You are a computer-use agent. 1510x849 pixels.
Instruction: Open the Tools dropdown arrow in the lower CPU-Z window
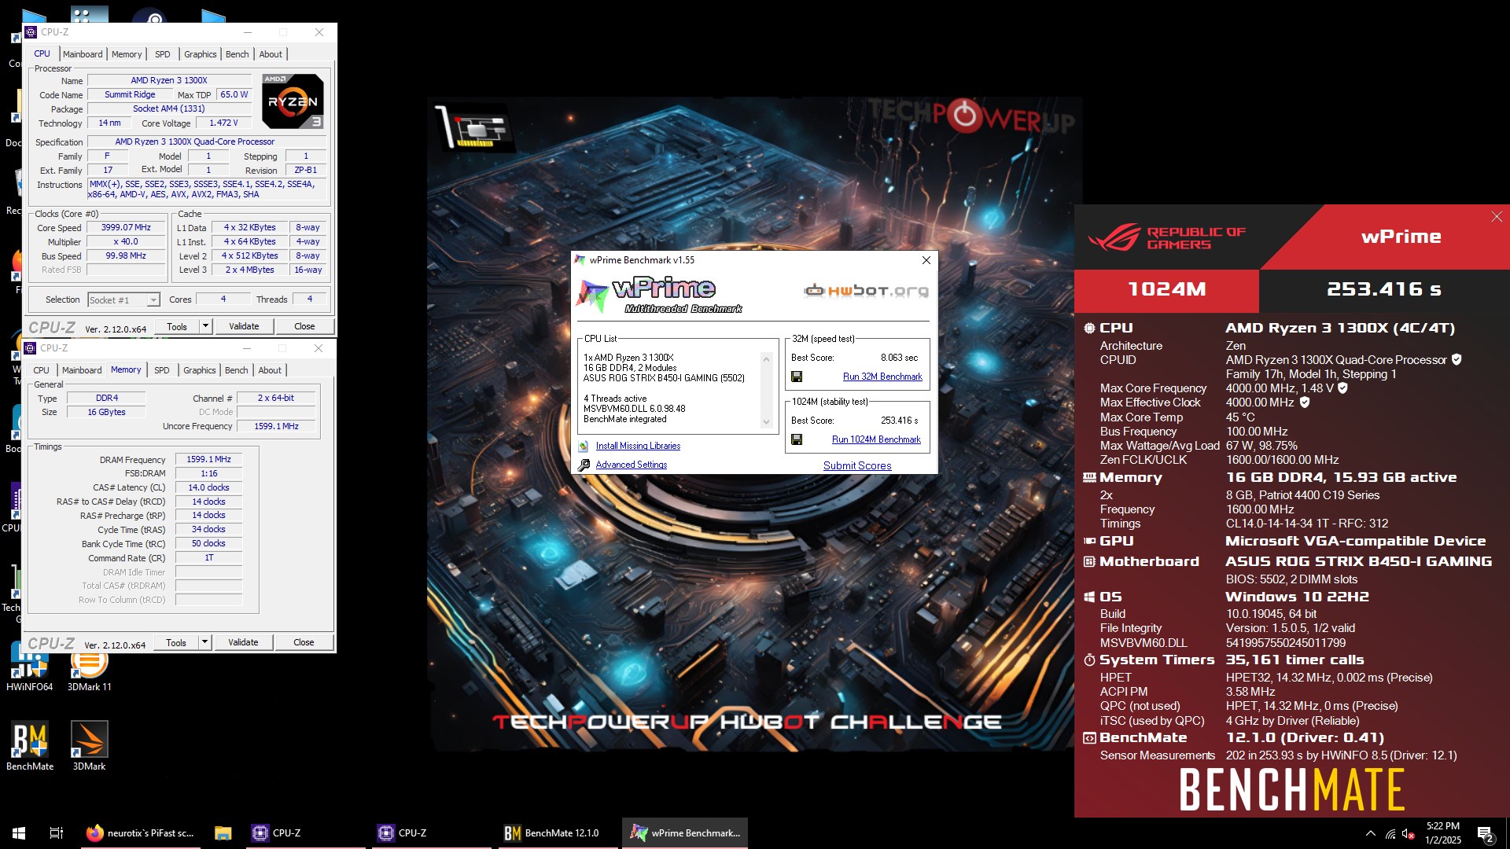point(204,642)
